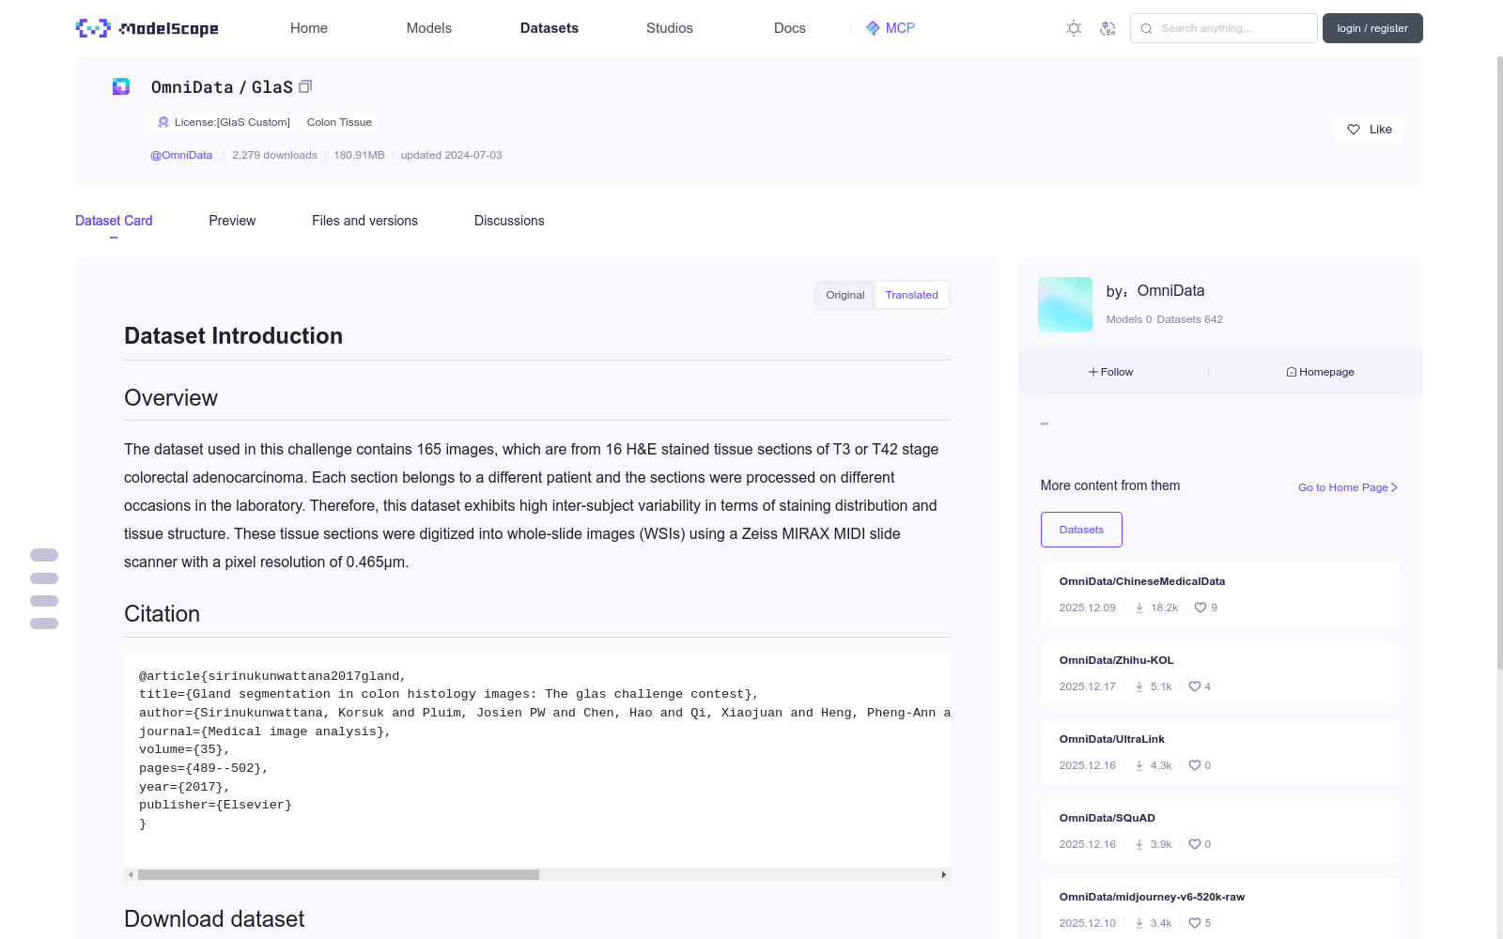Click the Models 0 count text

(x=1128, y=319)
